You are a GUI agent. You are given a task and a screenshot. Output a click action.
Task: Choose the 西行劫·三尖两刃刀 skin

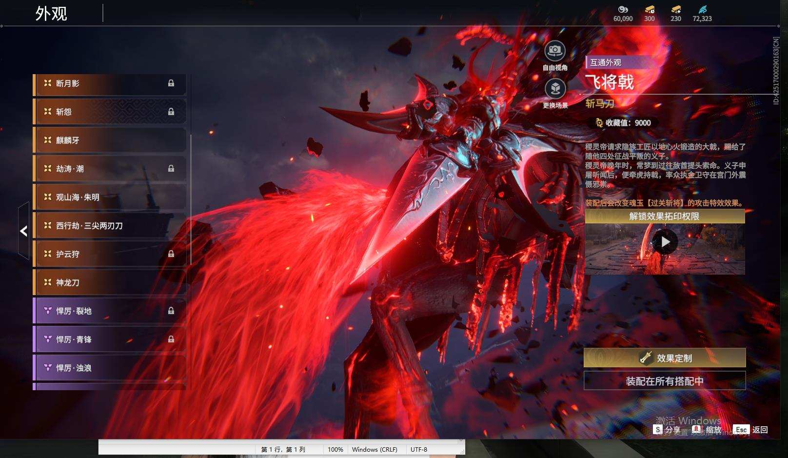point(110,226)
